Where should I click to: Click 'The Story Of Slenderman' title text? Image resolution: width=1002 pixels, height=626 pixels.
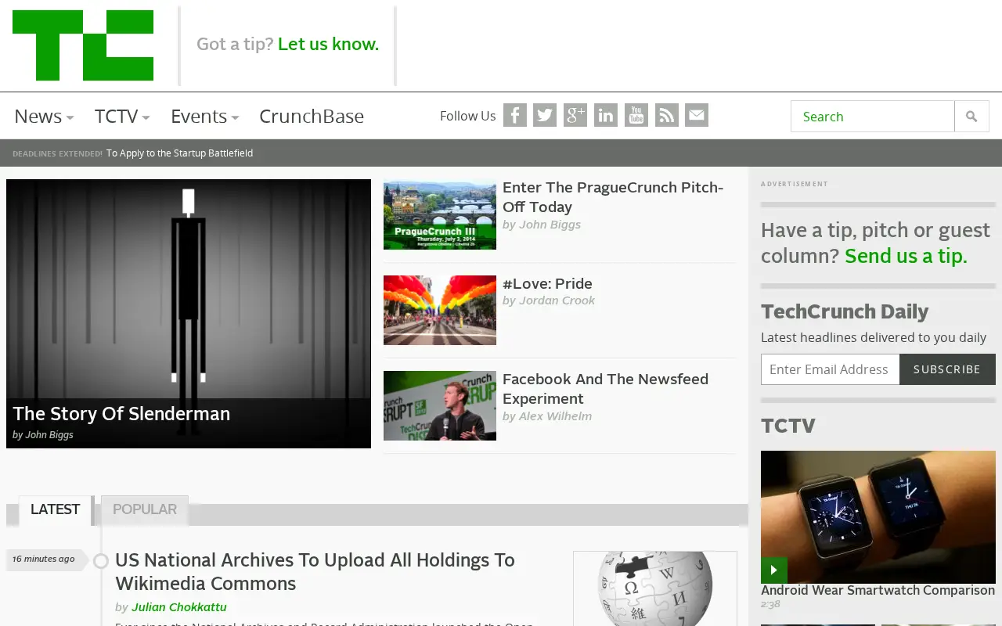click(x=121, y=414)
